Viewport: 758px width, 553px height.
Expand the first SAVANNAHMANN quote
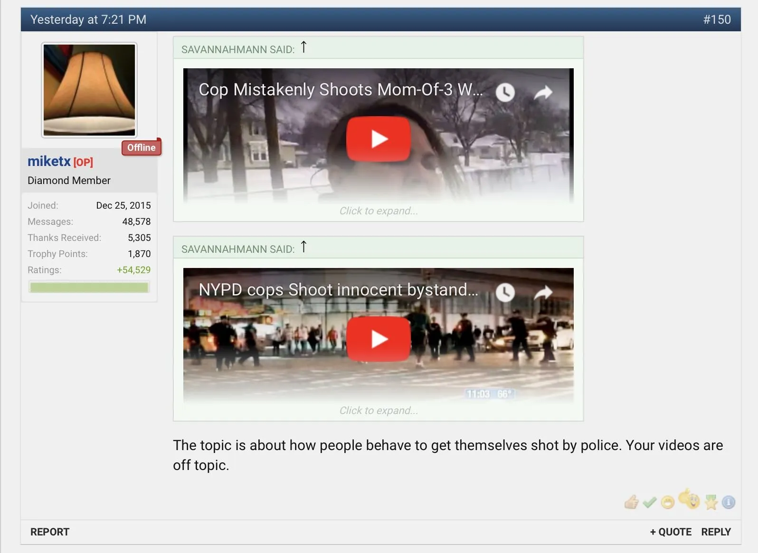coord(379,211)
